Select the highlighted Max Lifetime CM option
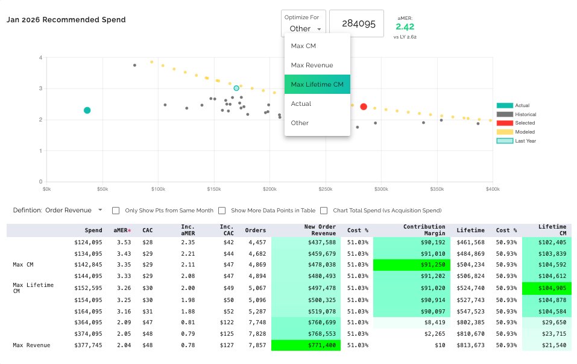577x364 pixels. (317, 84)
